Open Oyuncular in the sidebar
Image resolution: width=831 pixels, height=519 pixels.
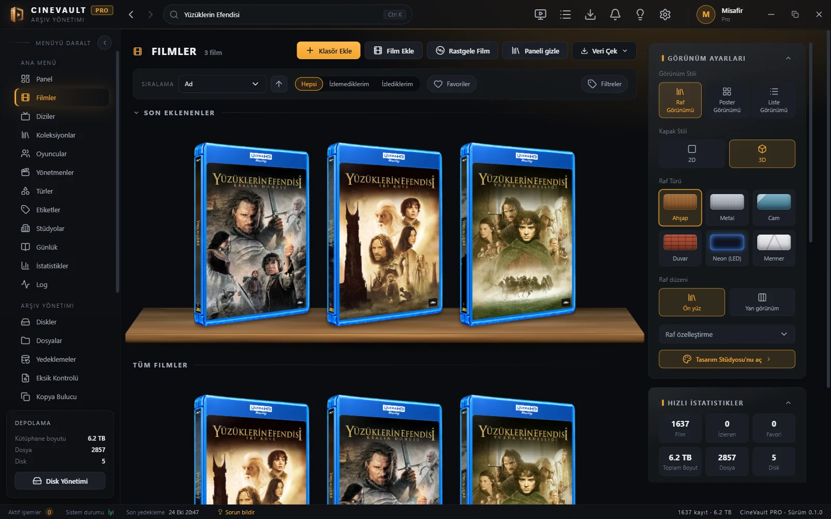62,154
